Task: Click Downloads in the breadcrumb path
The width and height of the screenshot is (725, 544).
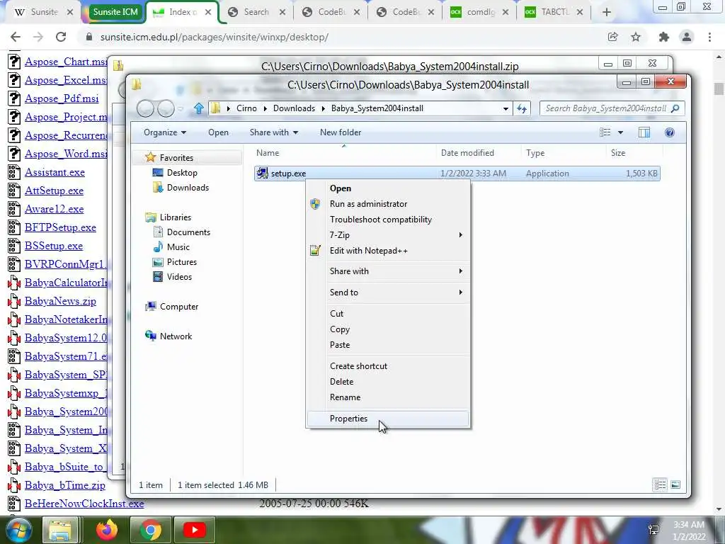Action: pyautogui.click(x=294, y=108)
